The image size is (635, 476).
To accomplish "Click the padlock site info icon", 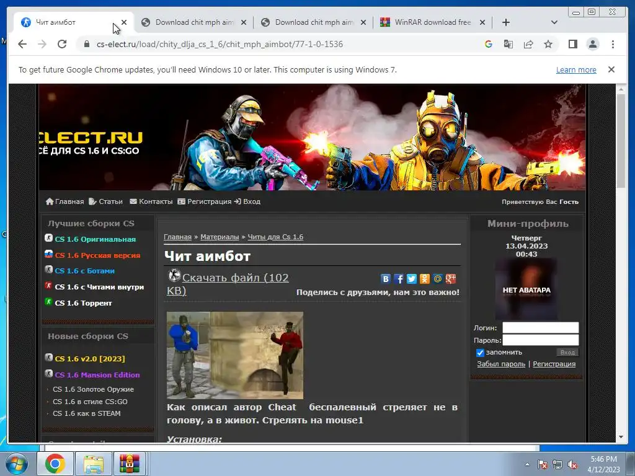I will click(x=86, y=44).
